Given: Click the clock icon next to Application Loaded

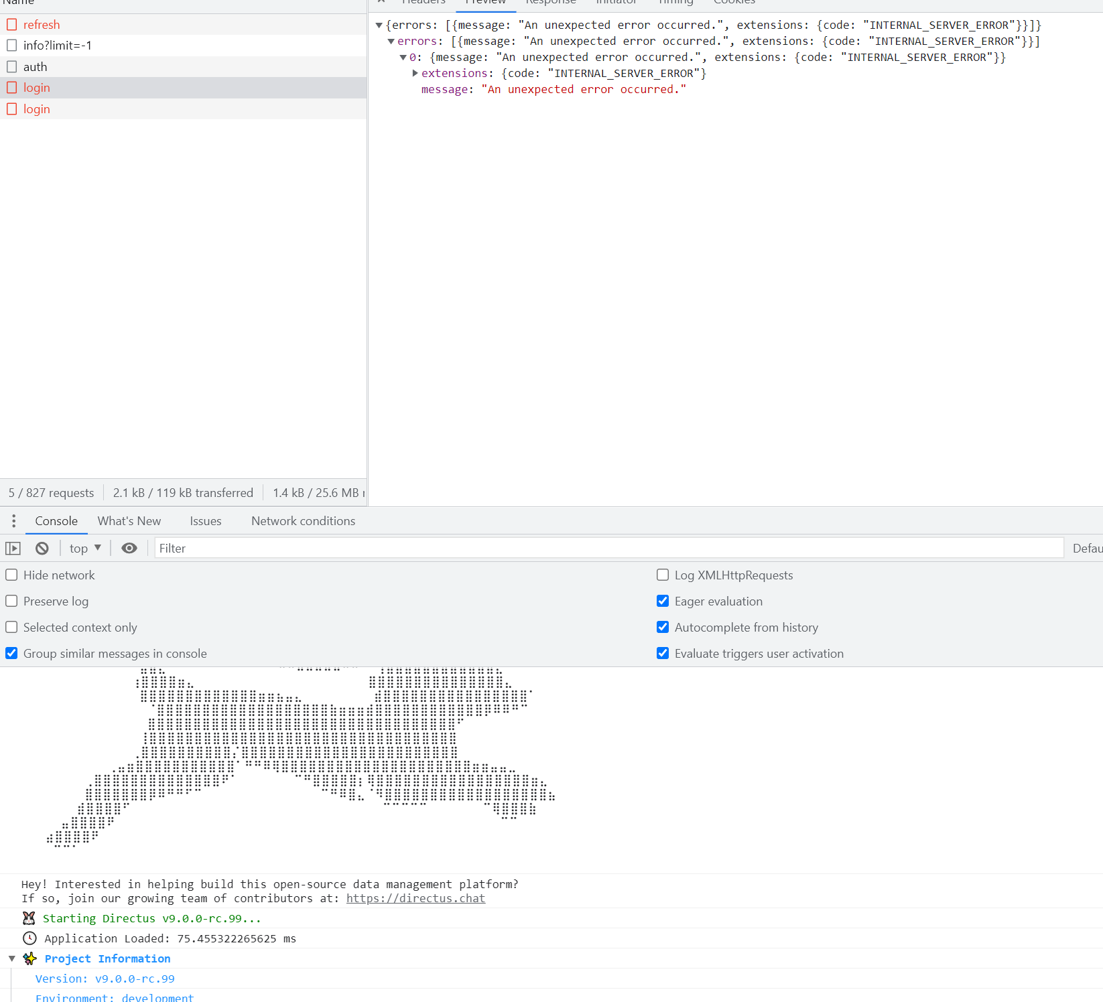Looking at the screenshot, I should [x=29, y=938].
